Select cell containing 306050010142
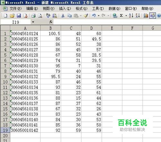The width and height of the screenshot is (161, 142). [x=25, y=130]
